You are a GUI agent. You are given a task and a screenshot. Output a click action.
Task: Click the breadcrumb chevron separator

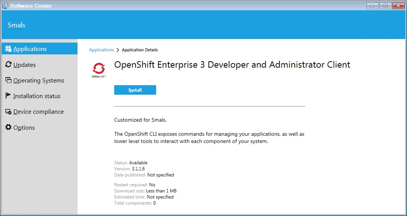click(x=118, y=50)
